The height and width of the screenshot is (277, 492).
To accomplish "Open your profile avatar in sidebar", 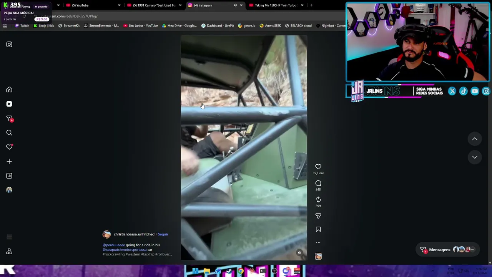I will [9, 190].
